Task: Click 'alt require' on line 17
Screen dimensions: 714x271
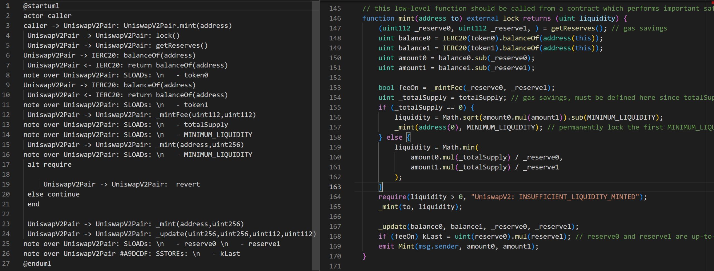Action: click(x=49, y=164)
